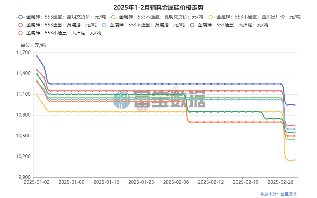
Task: Click x-axis date 2025-02-06
Action: point(176,182)
